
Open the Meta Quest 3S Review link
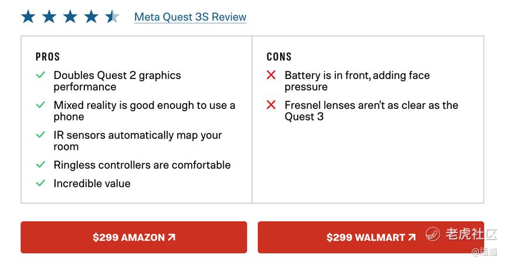point(190,17)
